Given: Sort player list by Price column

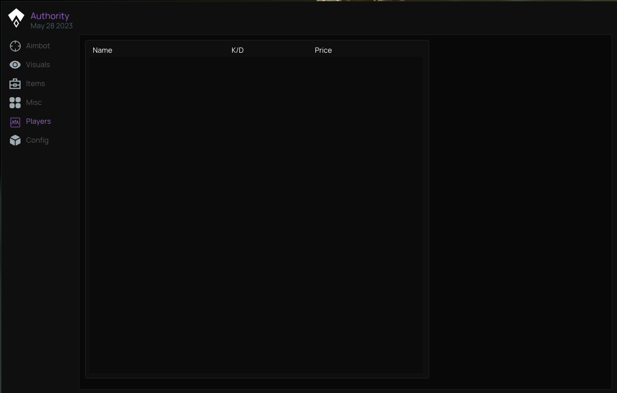Looking at the screenshot, I should pyautogui.click(x=323, y=51).
